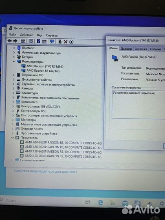Select the last AMD A10-9620P processor entry
The width and height of the screenshot is (165, 220).
point(63,156)
